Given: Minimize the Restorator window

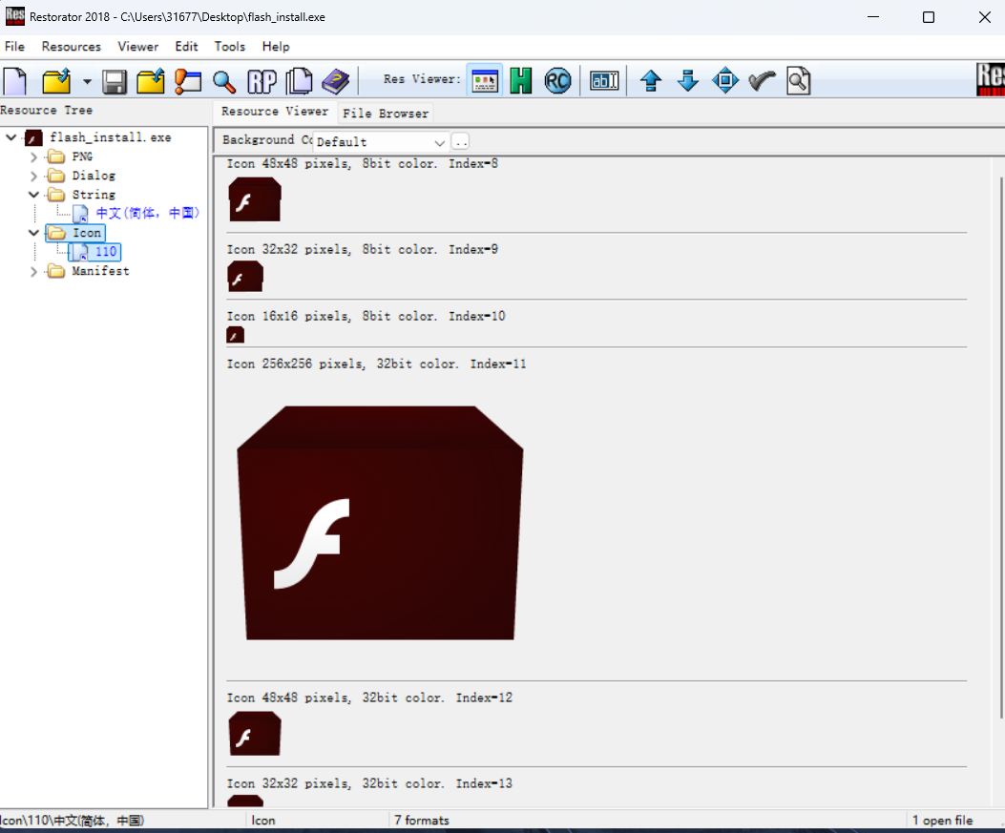Looking at the screenshot, I should pos(873,17).
